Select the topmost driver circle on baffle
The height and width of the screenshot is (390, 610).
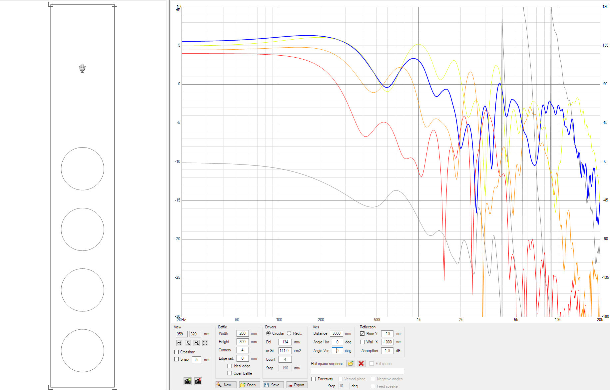(x=83, y=169)
